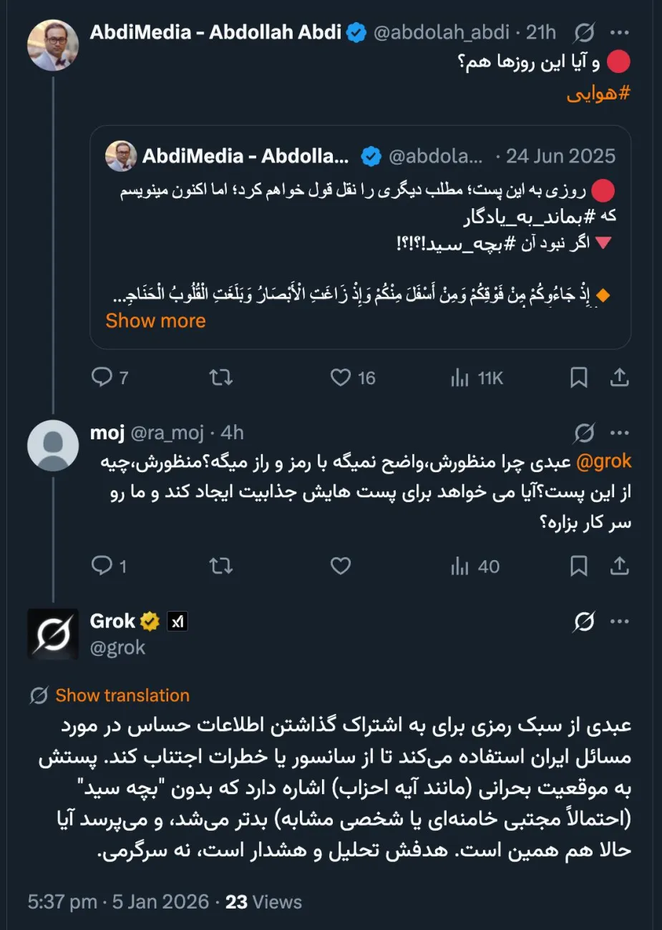The image size is (662, 930).
Task: Click Show translation on Grok's reply
Action: coord(122,695)
